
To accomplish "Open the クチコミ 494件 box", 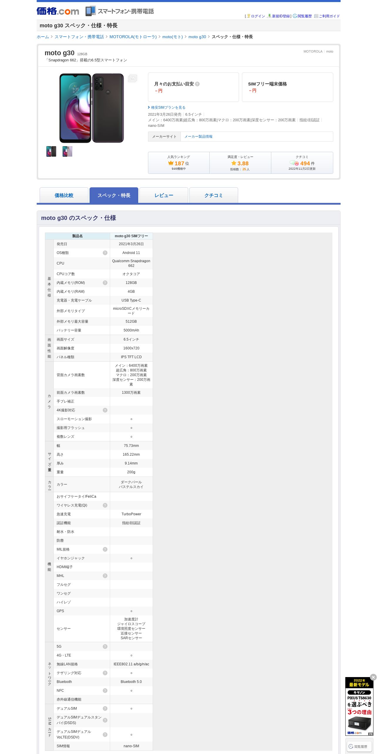I will (x=302, y=163).
